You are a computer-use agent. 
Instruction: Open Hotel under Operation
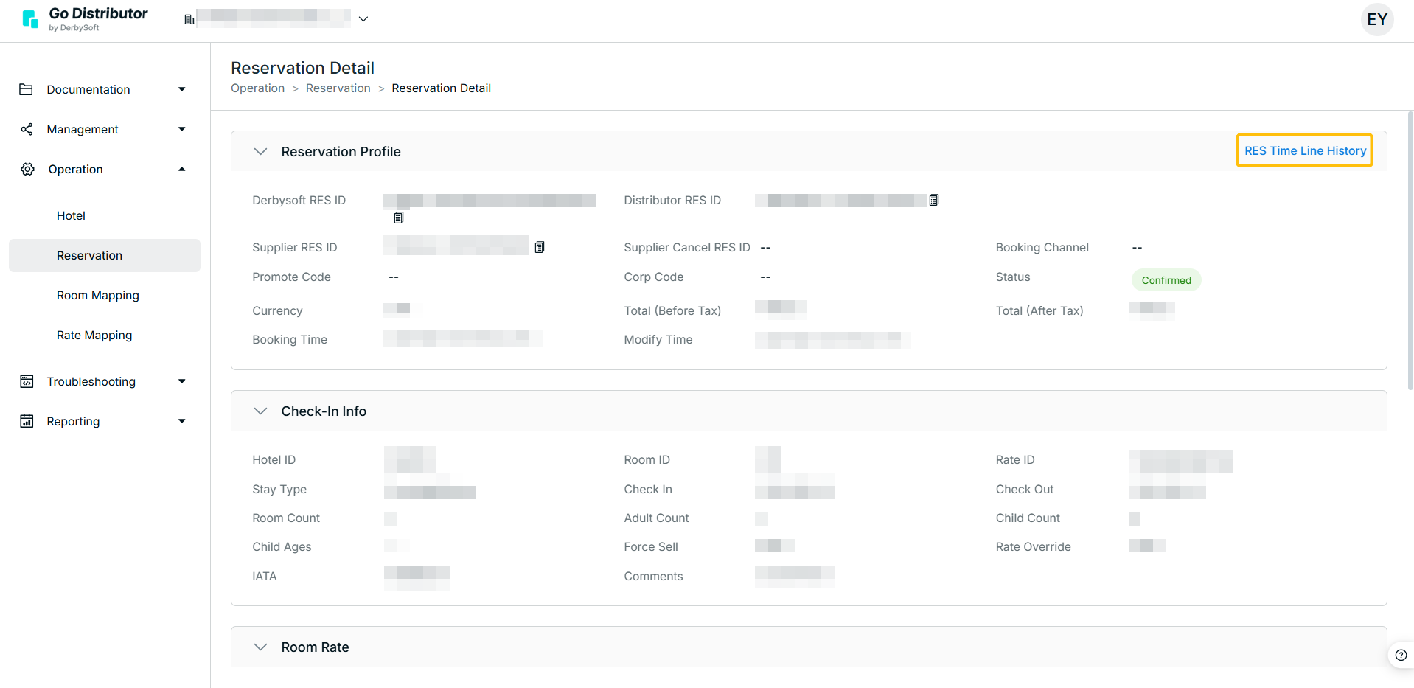71,215
